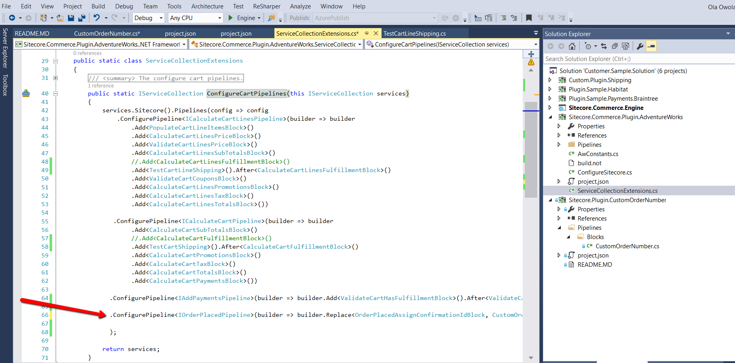Expand the Plugin.Sample.Habitat project node

550,89
